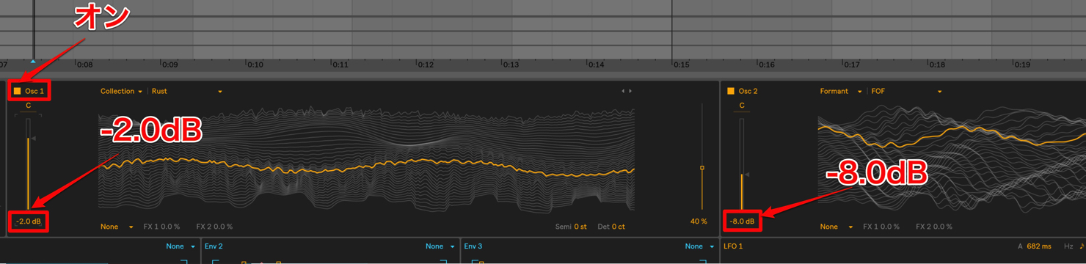This screenshot has height=264, width=1086.
Task: Open Osc 1 effect None dropdown
Action: (x=117, y=227)
